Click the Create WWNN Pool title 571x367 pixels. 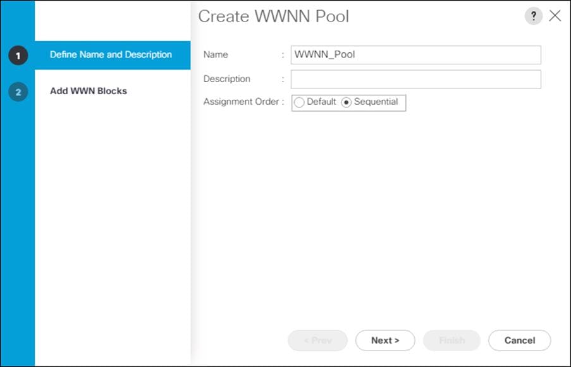click(273, 16)
